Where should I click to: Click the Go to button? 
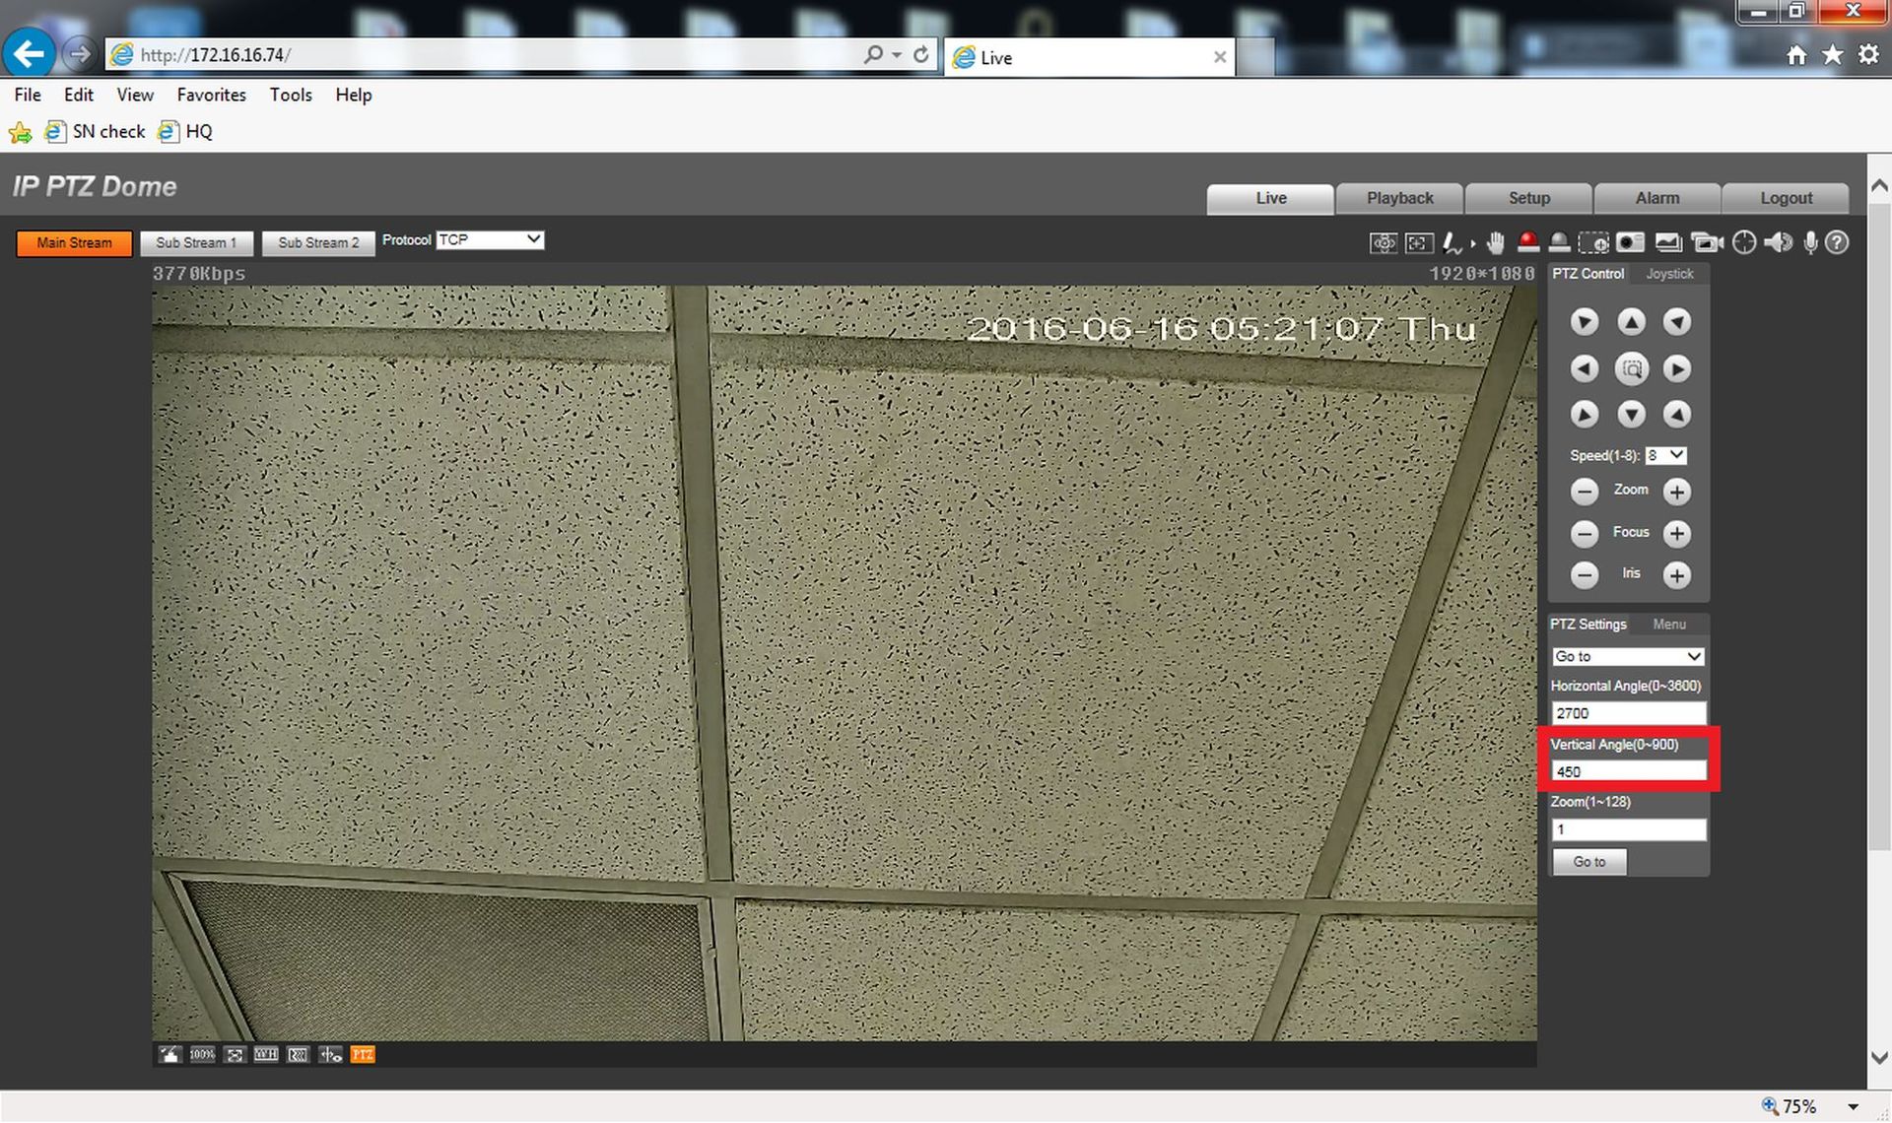click(x=1588, y=862)
